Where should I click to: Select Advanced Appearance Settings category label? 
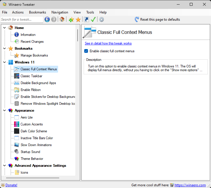tap(40, 166)
